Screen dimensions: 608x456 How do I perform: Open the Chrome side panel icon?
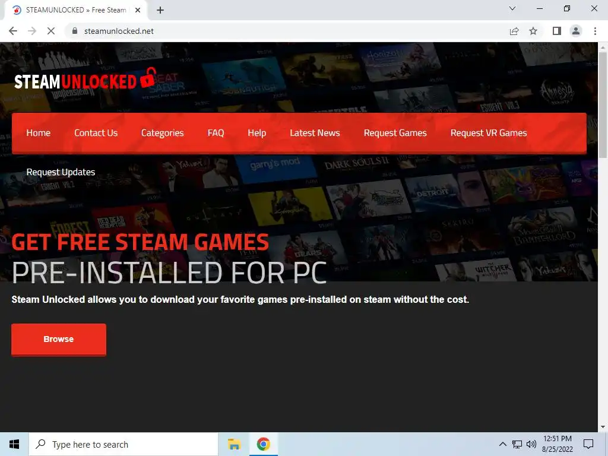[557, 31]
